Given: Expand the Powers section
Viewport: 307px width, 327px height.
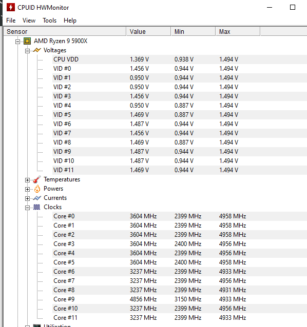Looking at the screenshot, I should point(27,189).
